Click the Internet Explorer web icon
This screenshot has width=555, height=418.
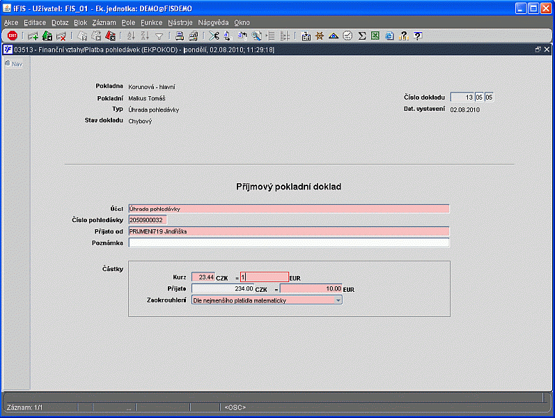pyautogui.click(x=389, y=36)
